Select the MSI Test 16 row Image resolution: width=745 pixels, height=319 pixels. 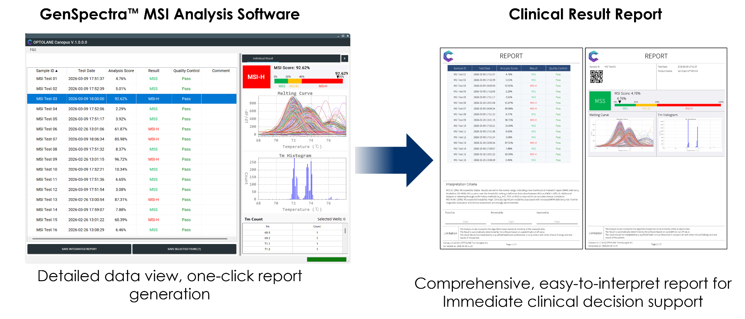pos(132,230)
